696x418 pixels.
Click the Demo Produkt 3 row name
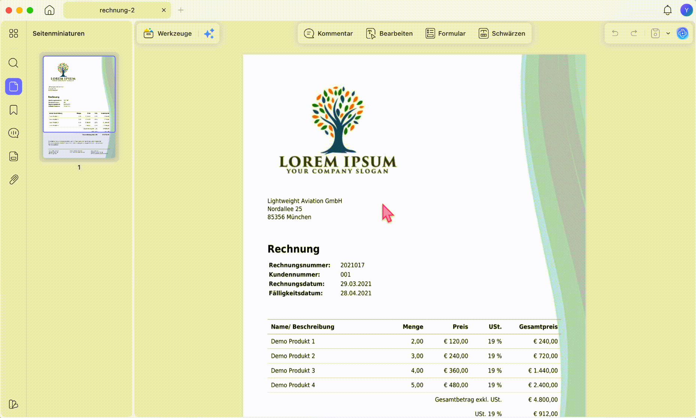pos(293,370)
